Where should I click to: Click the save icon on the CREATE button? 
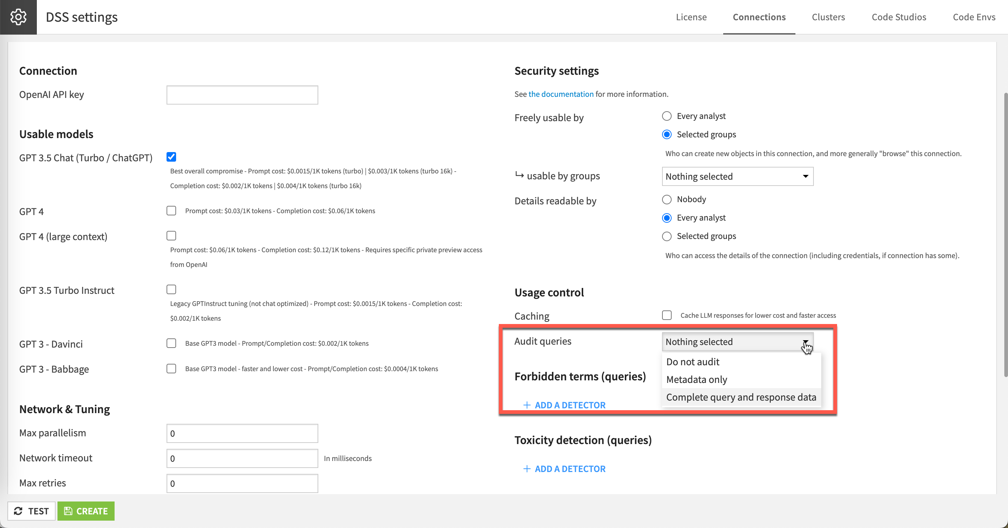[69, 511]
